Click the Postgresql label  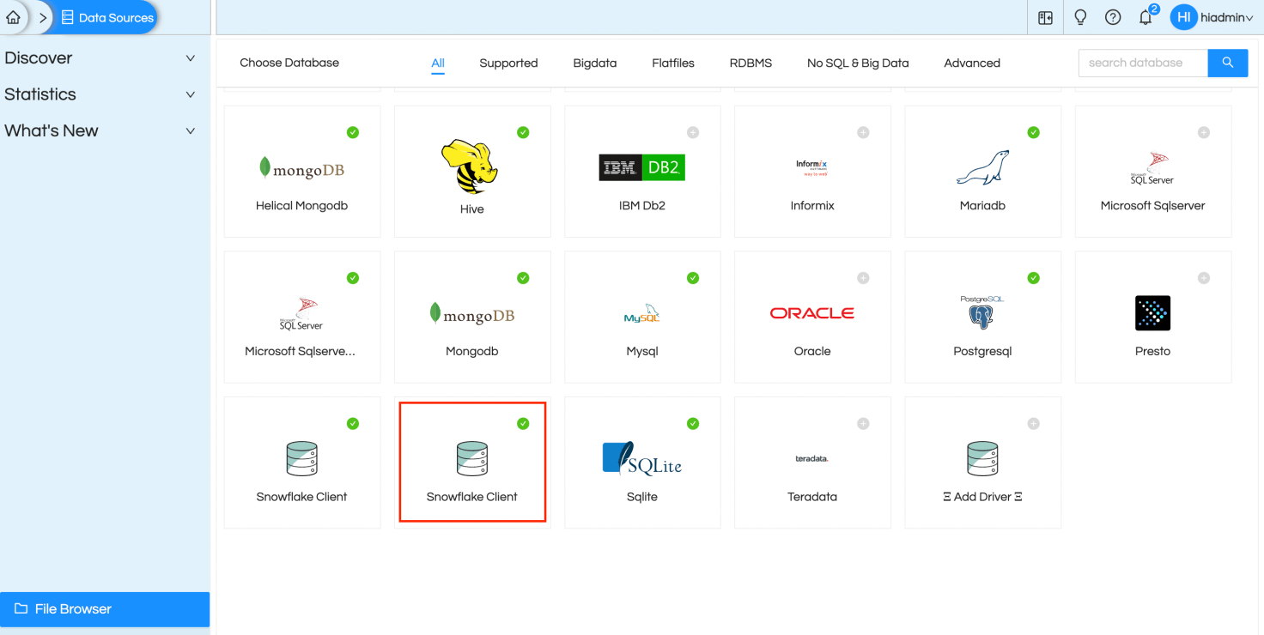pyautogui.click(x=982, y=351)
